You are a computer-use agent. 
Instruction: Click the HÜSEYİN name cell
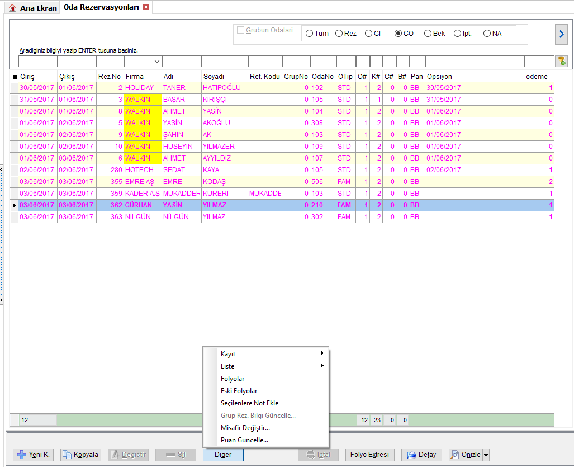point(182,146)
